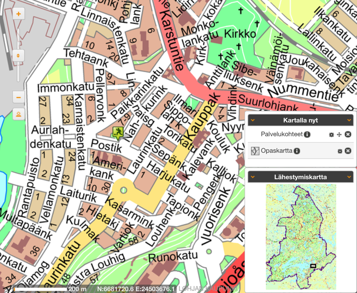Image resolution: width=357 pixels, height=293 pixels.
Task: Click right chevron on Kartalla nyt header
Action: pyautogui.click(x=349, y=120)
